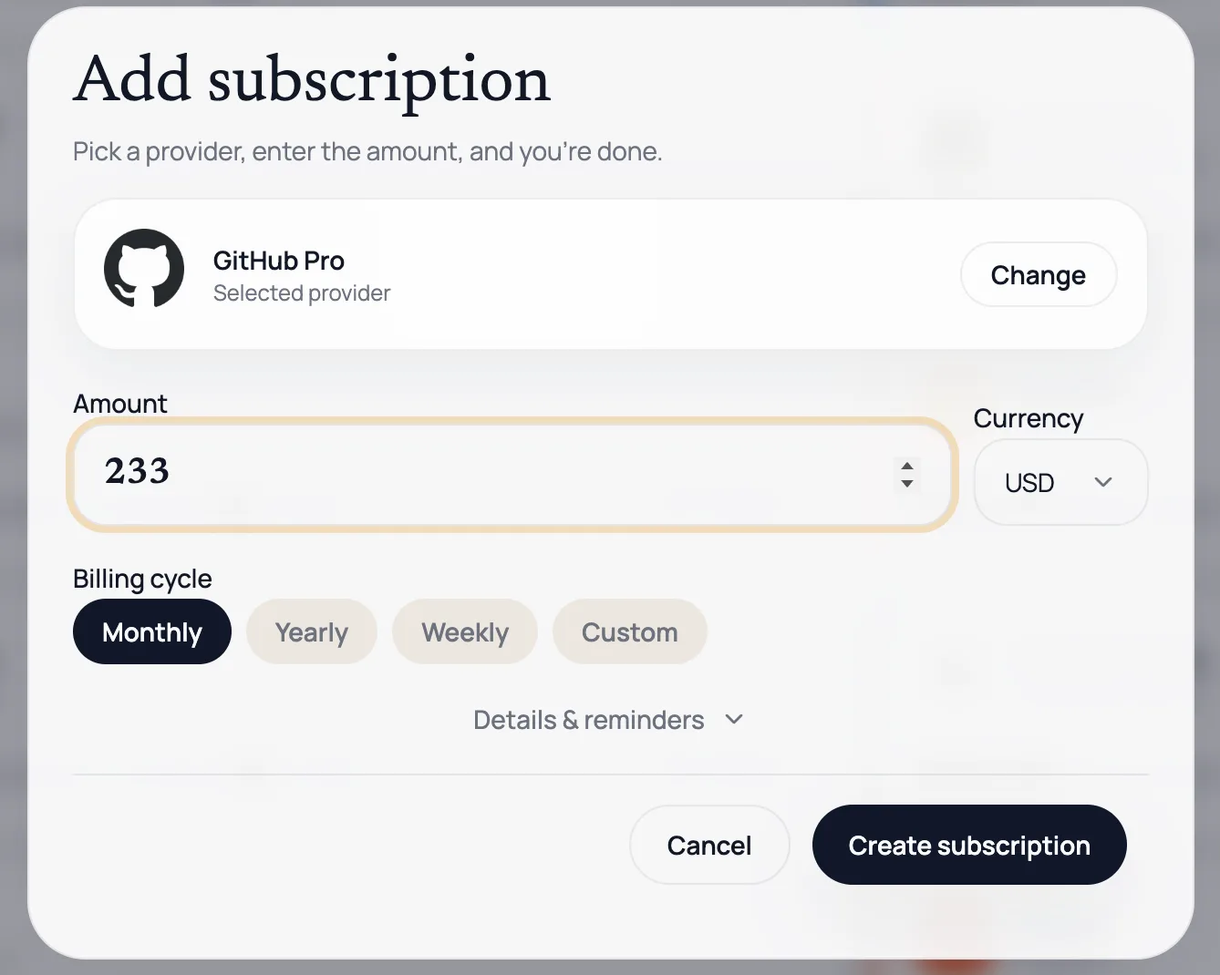Click the GitHub octocat provider logo
This screenshot has width=1220, height=975.
(x=142, y=270)
